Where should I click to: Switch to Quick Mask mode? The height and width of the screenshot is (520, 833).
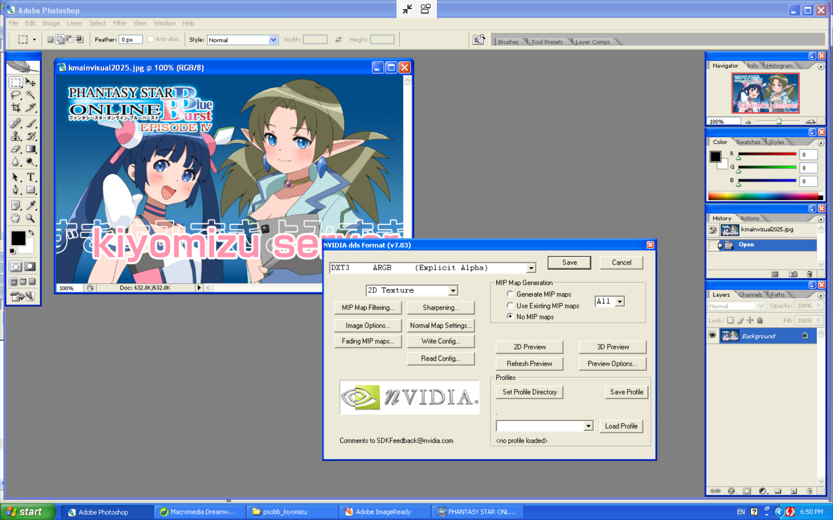[30, 266]
